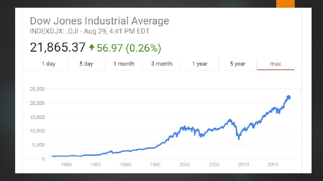Click the 2009 low point on chart line
Screen dimensions: 323x181
pos(239,138)
